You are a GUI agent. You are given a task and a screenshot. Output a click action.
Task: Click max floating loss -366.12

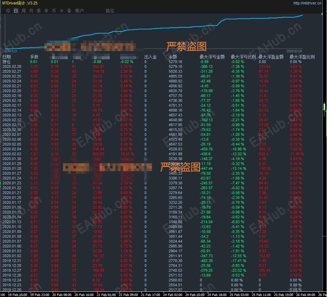coord(206,67)
